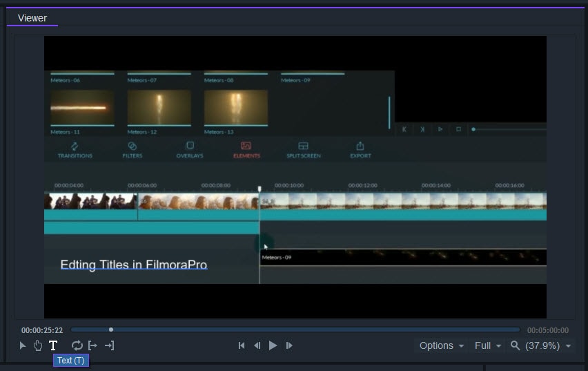Viewport: 588px width, 371px height.
Task: Select the Meteors-13 thumbnail
Action: tap(236, 108)
